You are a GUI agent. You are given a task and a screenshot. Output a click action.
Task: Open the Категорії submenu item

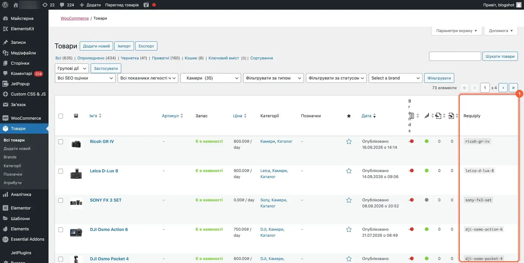coord(12,166)
